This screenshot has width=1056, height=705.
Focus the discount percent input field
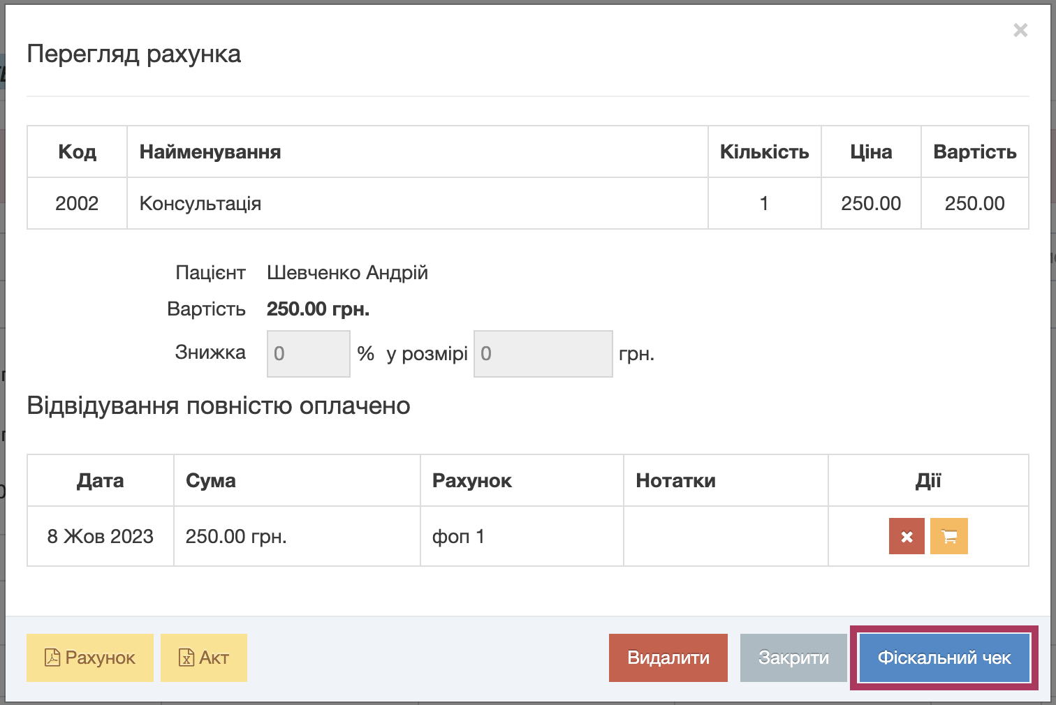[308, 354]
